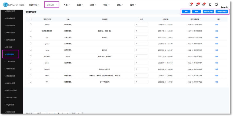
Task: Click the blue 新增 button
Action: coord(186,12)
